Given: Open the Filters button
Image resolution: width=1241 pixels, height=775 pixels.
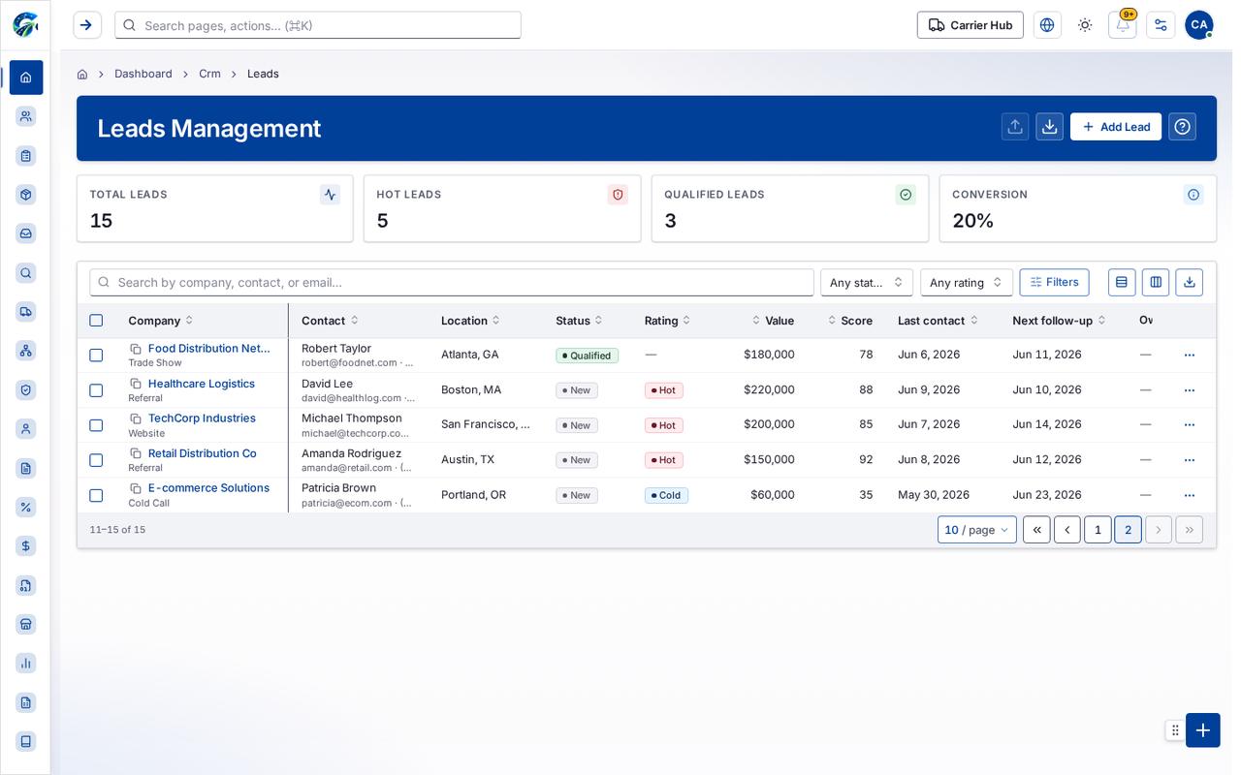Looking at the screenshot, I should tap(1055, 282).
